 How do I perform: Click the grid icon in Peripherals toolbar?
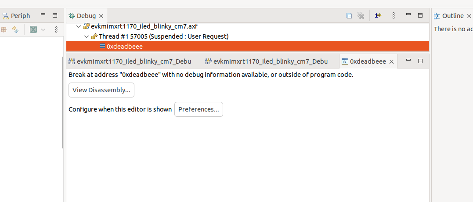tap(4, 29)
